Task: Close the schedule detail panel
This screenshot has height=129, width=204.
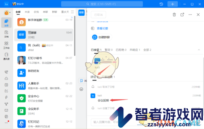Action: (198, 15)
